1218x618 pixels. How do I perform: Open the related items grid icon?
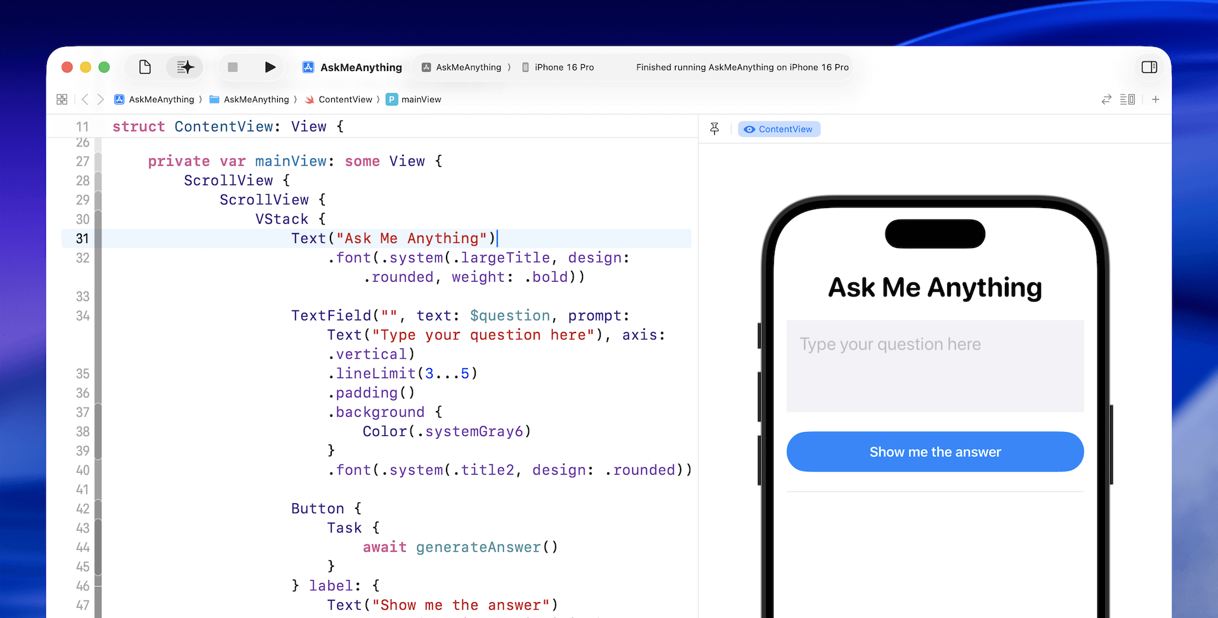coord(62,99)
